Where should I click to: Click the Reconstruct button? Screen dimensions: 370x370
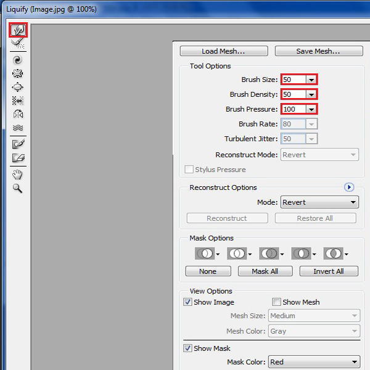point(227,218)
